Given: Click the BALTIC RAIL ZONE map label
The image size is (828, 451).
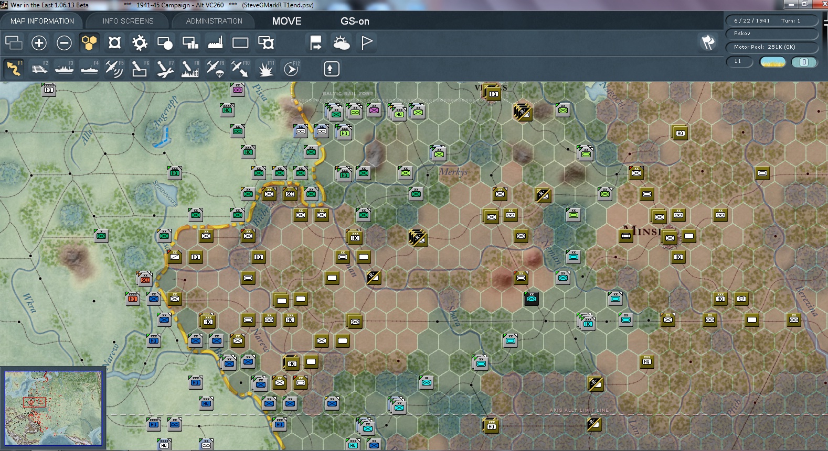Looking at the screenshot, I should [x=348, y=94].
